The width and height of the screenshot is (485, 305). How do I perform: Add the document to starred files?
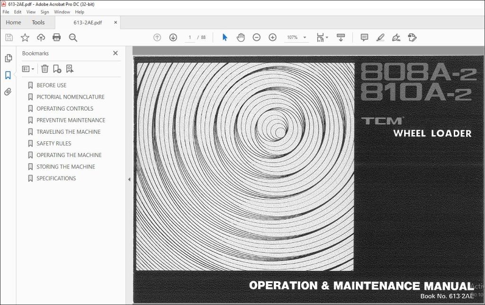click(x=25, y=37)
